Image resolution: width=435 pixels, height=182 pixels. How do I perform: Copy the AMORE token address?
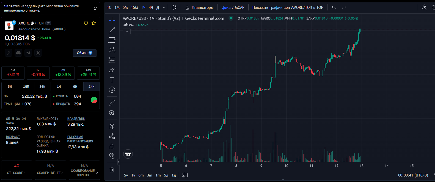[32, 23]
